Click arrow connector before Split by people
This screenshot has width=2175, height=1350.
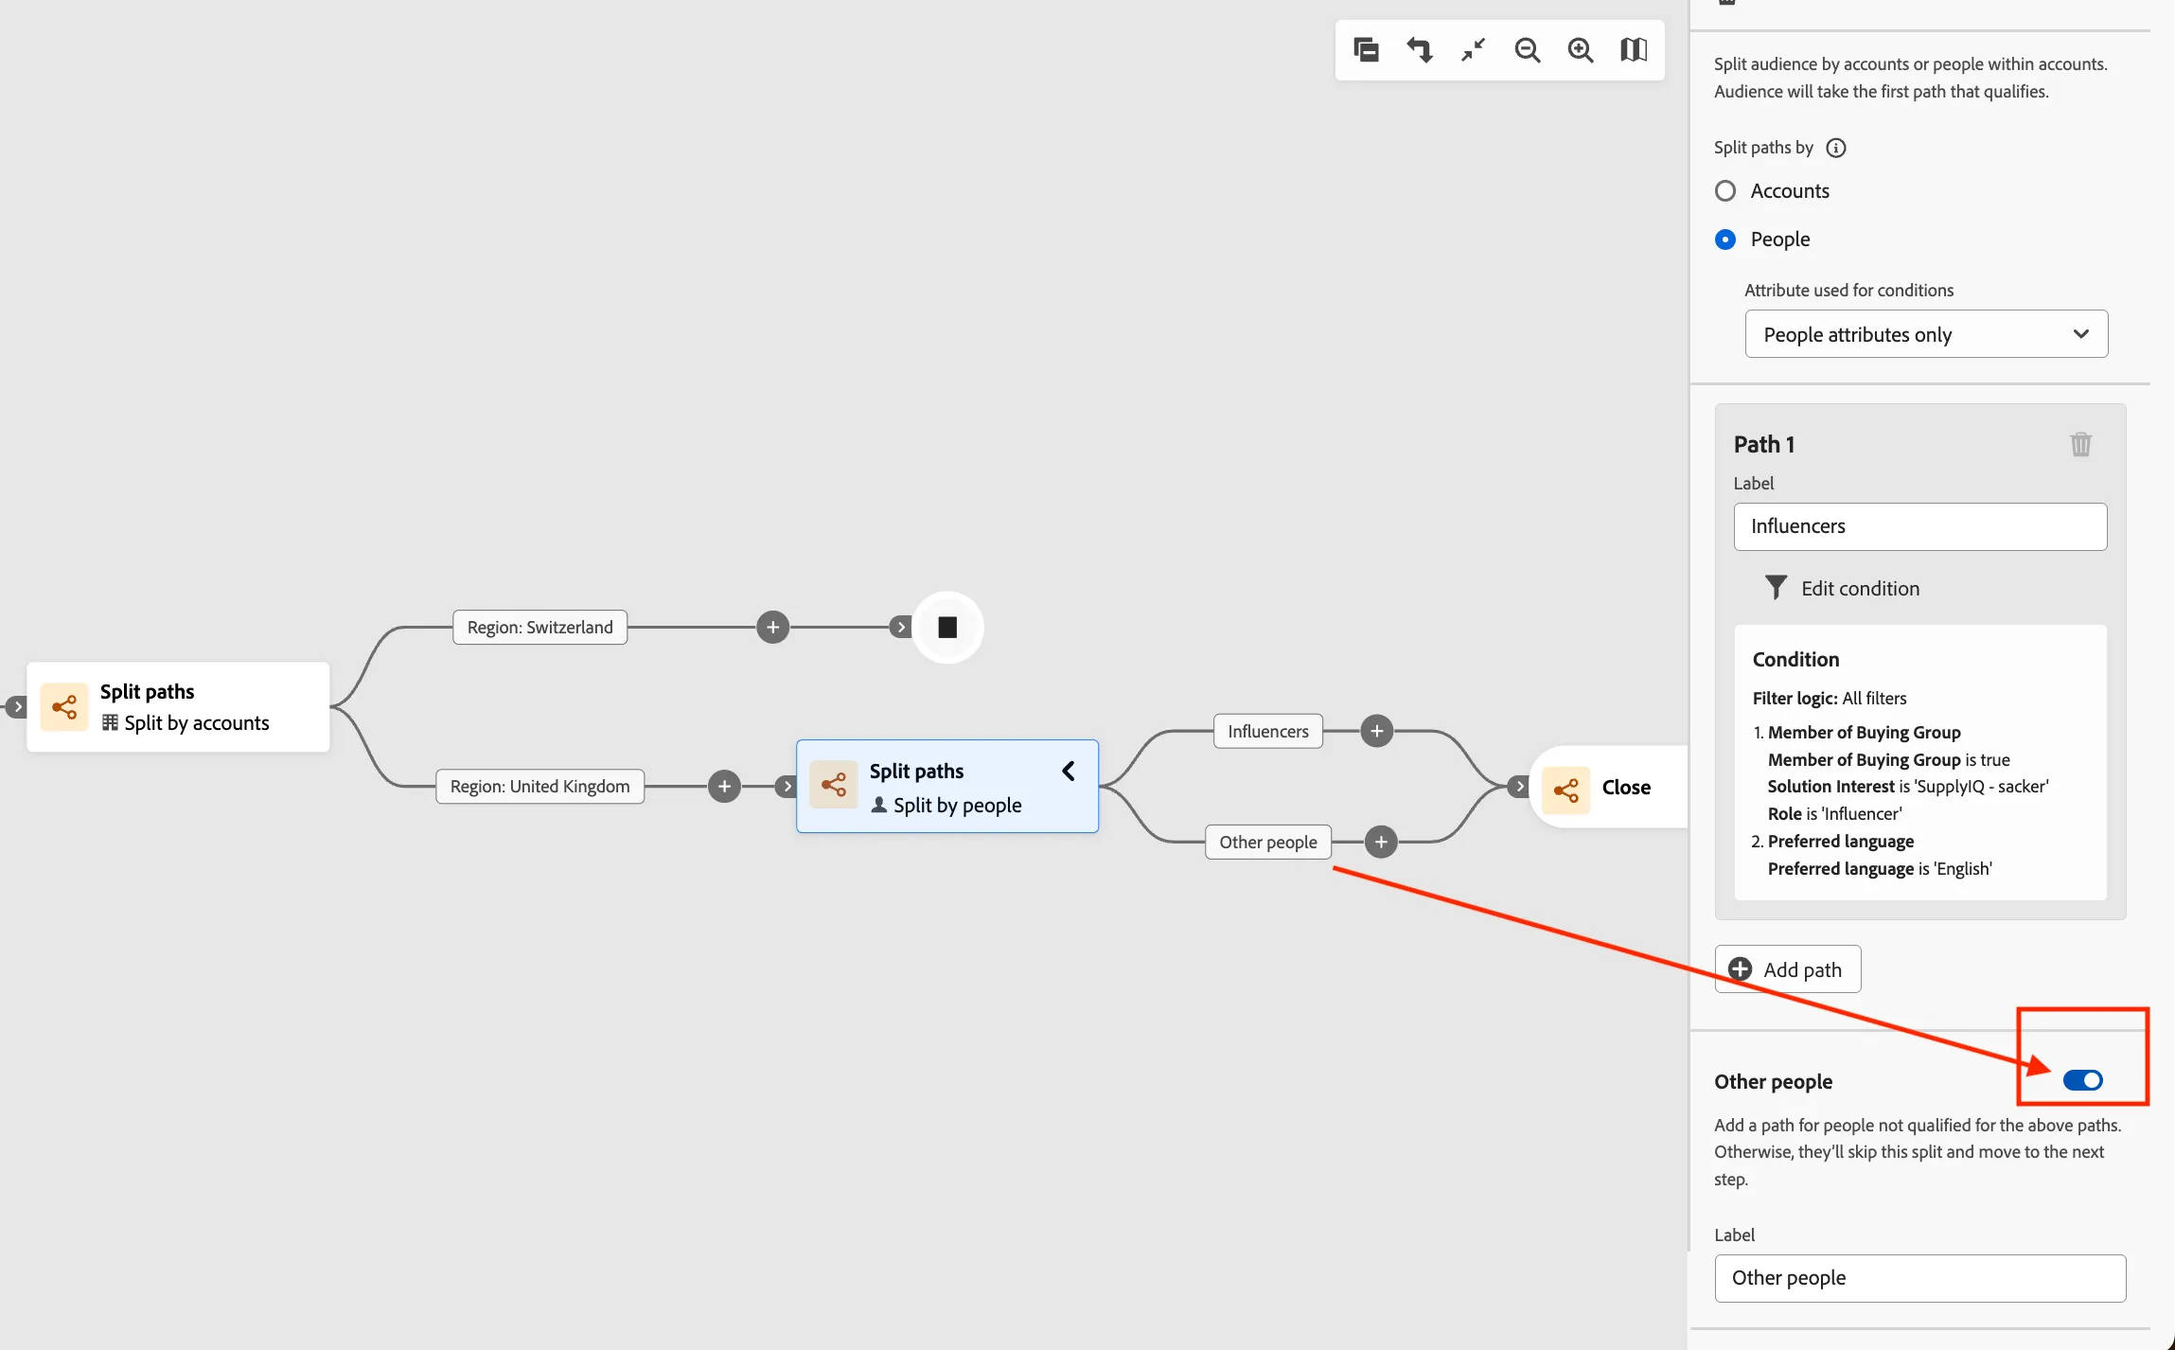786,786
